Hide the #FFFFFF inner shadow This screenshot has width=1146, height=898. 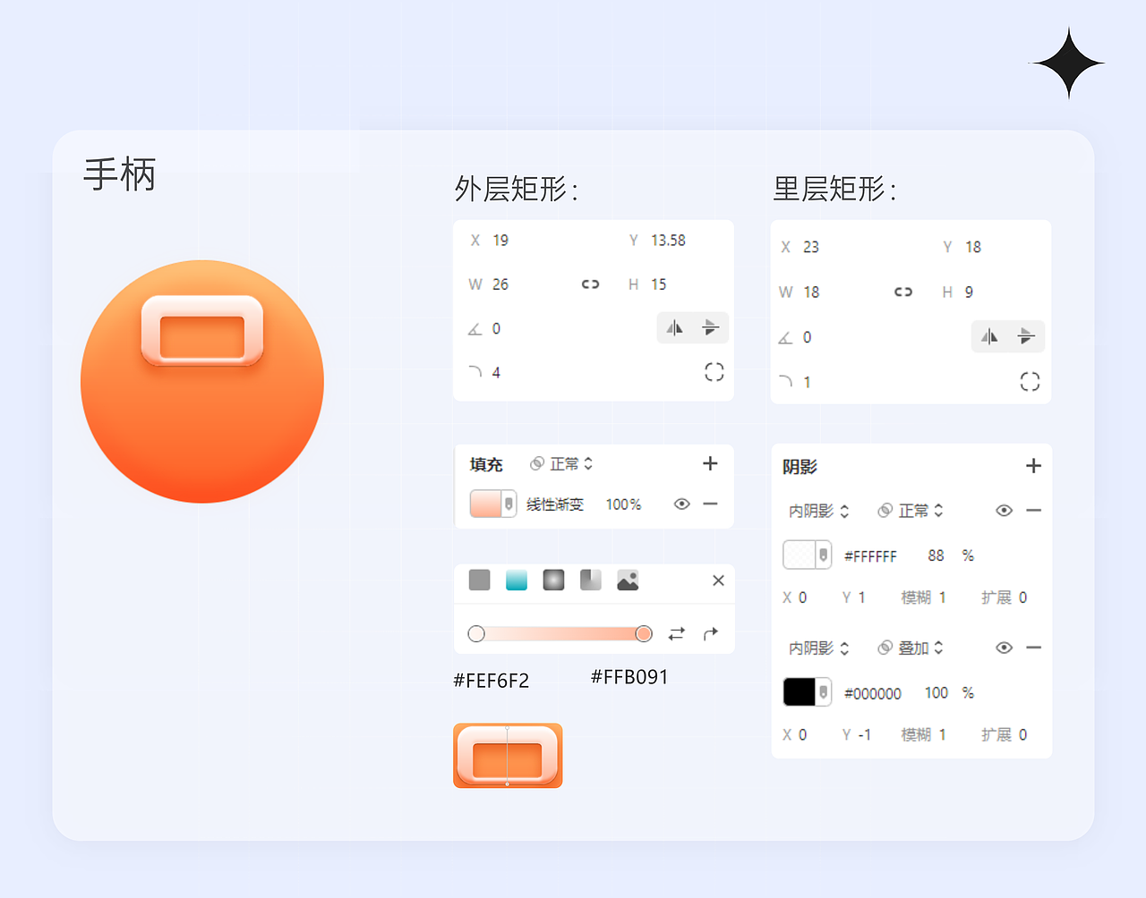(1003, 510)
